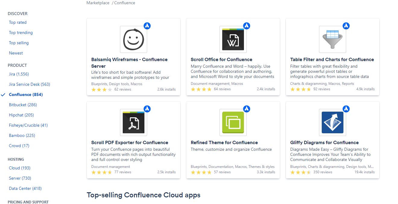The height and width of the screenshot is (204, 398).
Task: Open the Scroll Office app icon
Action: point(233,39)
